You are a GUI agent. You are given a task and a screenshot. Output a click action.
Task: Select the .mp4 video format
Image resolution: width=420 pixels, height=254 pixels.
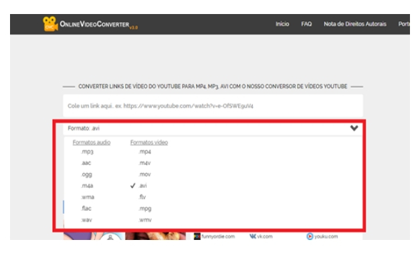(144, 152)
